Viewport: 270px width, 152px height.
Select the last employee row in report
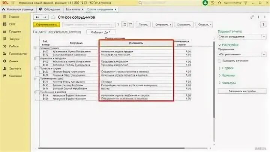pos(115,99)
